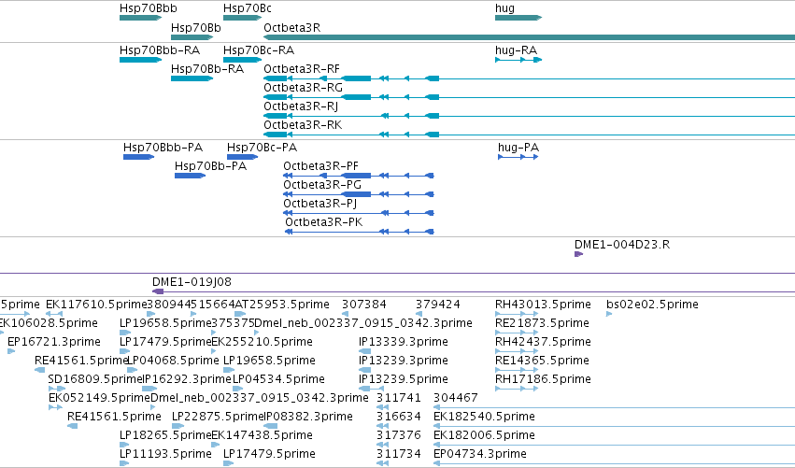Select the Hsp70Bc-PA protein label

pos(262,148)
